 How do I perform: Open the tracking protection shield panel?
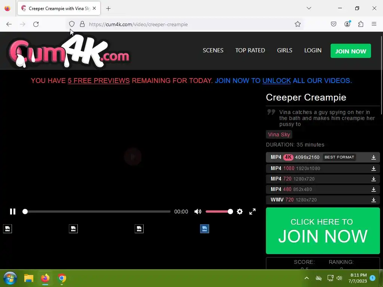click(x=71, y=24)
